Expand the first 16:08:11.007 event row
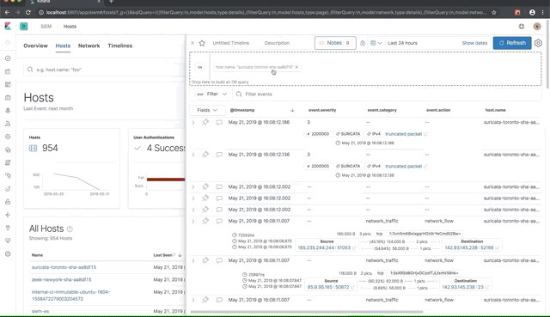Screen dimensions: 550x317 tap(192, 222)
